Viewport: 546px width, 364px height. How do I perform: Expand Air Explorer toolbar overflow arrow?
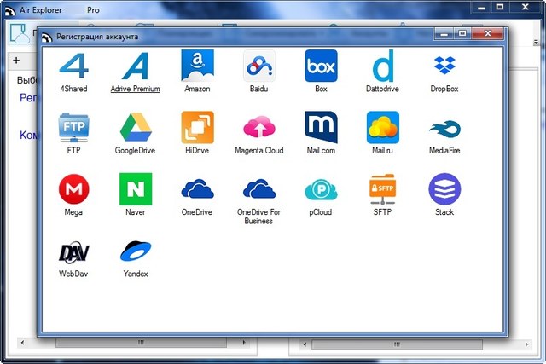click(537, 42)
